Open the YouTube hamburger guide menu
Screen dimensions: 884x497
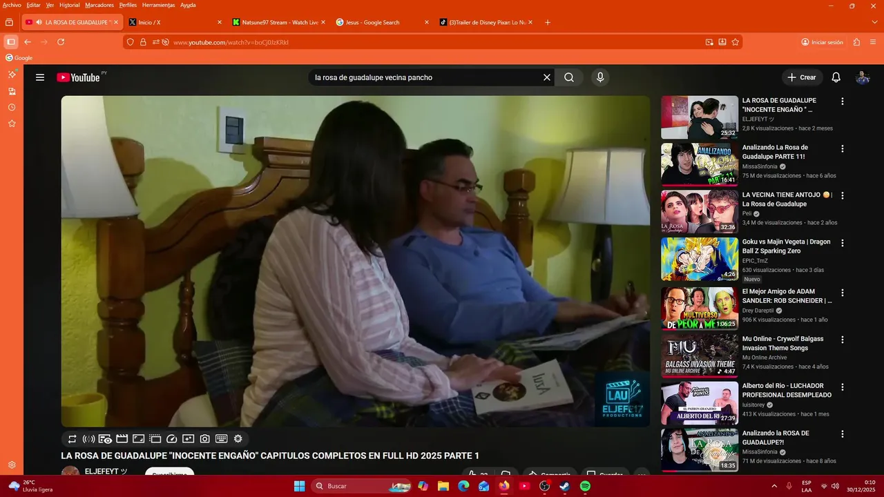pos(40,77)
